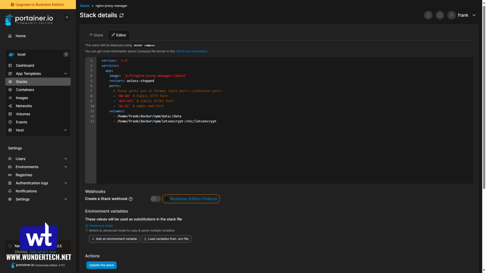Close the local environment with X
The image size is (486, 273).
click(66, 54)
